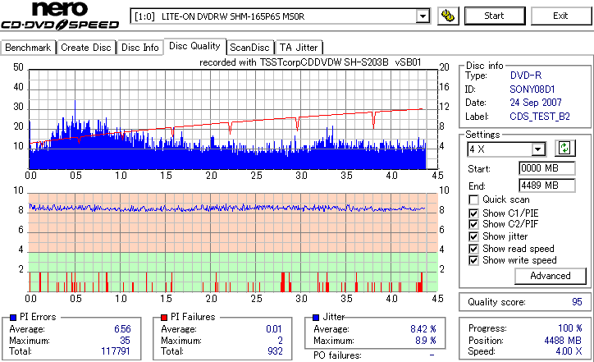Click the green refresh speed icon
Image resolution: width=594 pixels, height=362 pixels.
pos(564,149)
